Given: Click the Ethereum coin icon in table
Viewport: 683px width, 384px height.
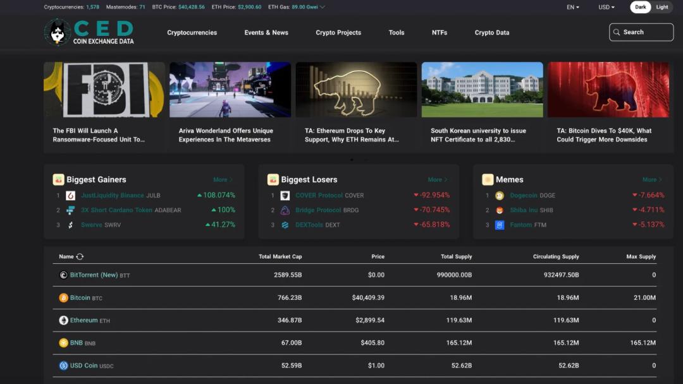Looking at the screenshot, I should (x=64, y=320).
